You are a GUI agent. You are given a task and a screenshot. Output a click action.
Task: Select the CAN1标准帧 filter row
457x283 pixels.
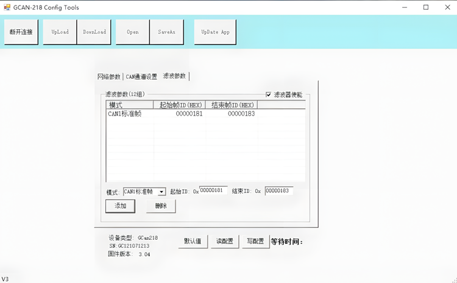183,114
